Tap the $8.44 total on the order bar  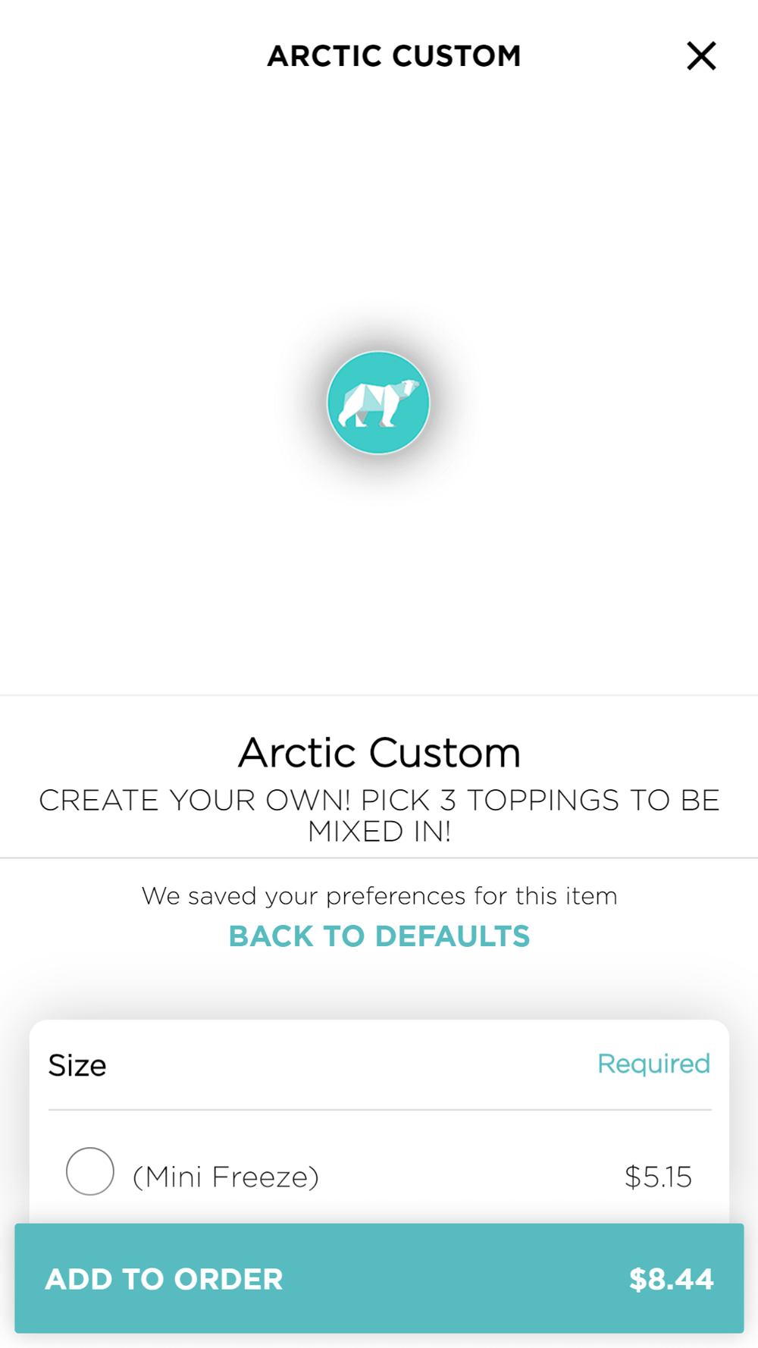671,1279
